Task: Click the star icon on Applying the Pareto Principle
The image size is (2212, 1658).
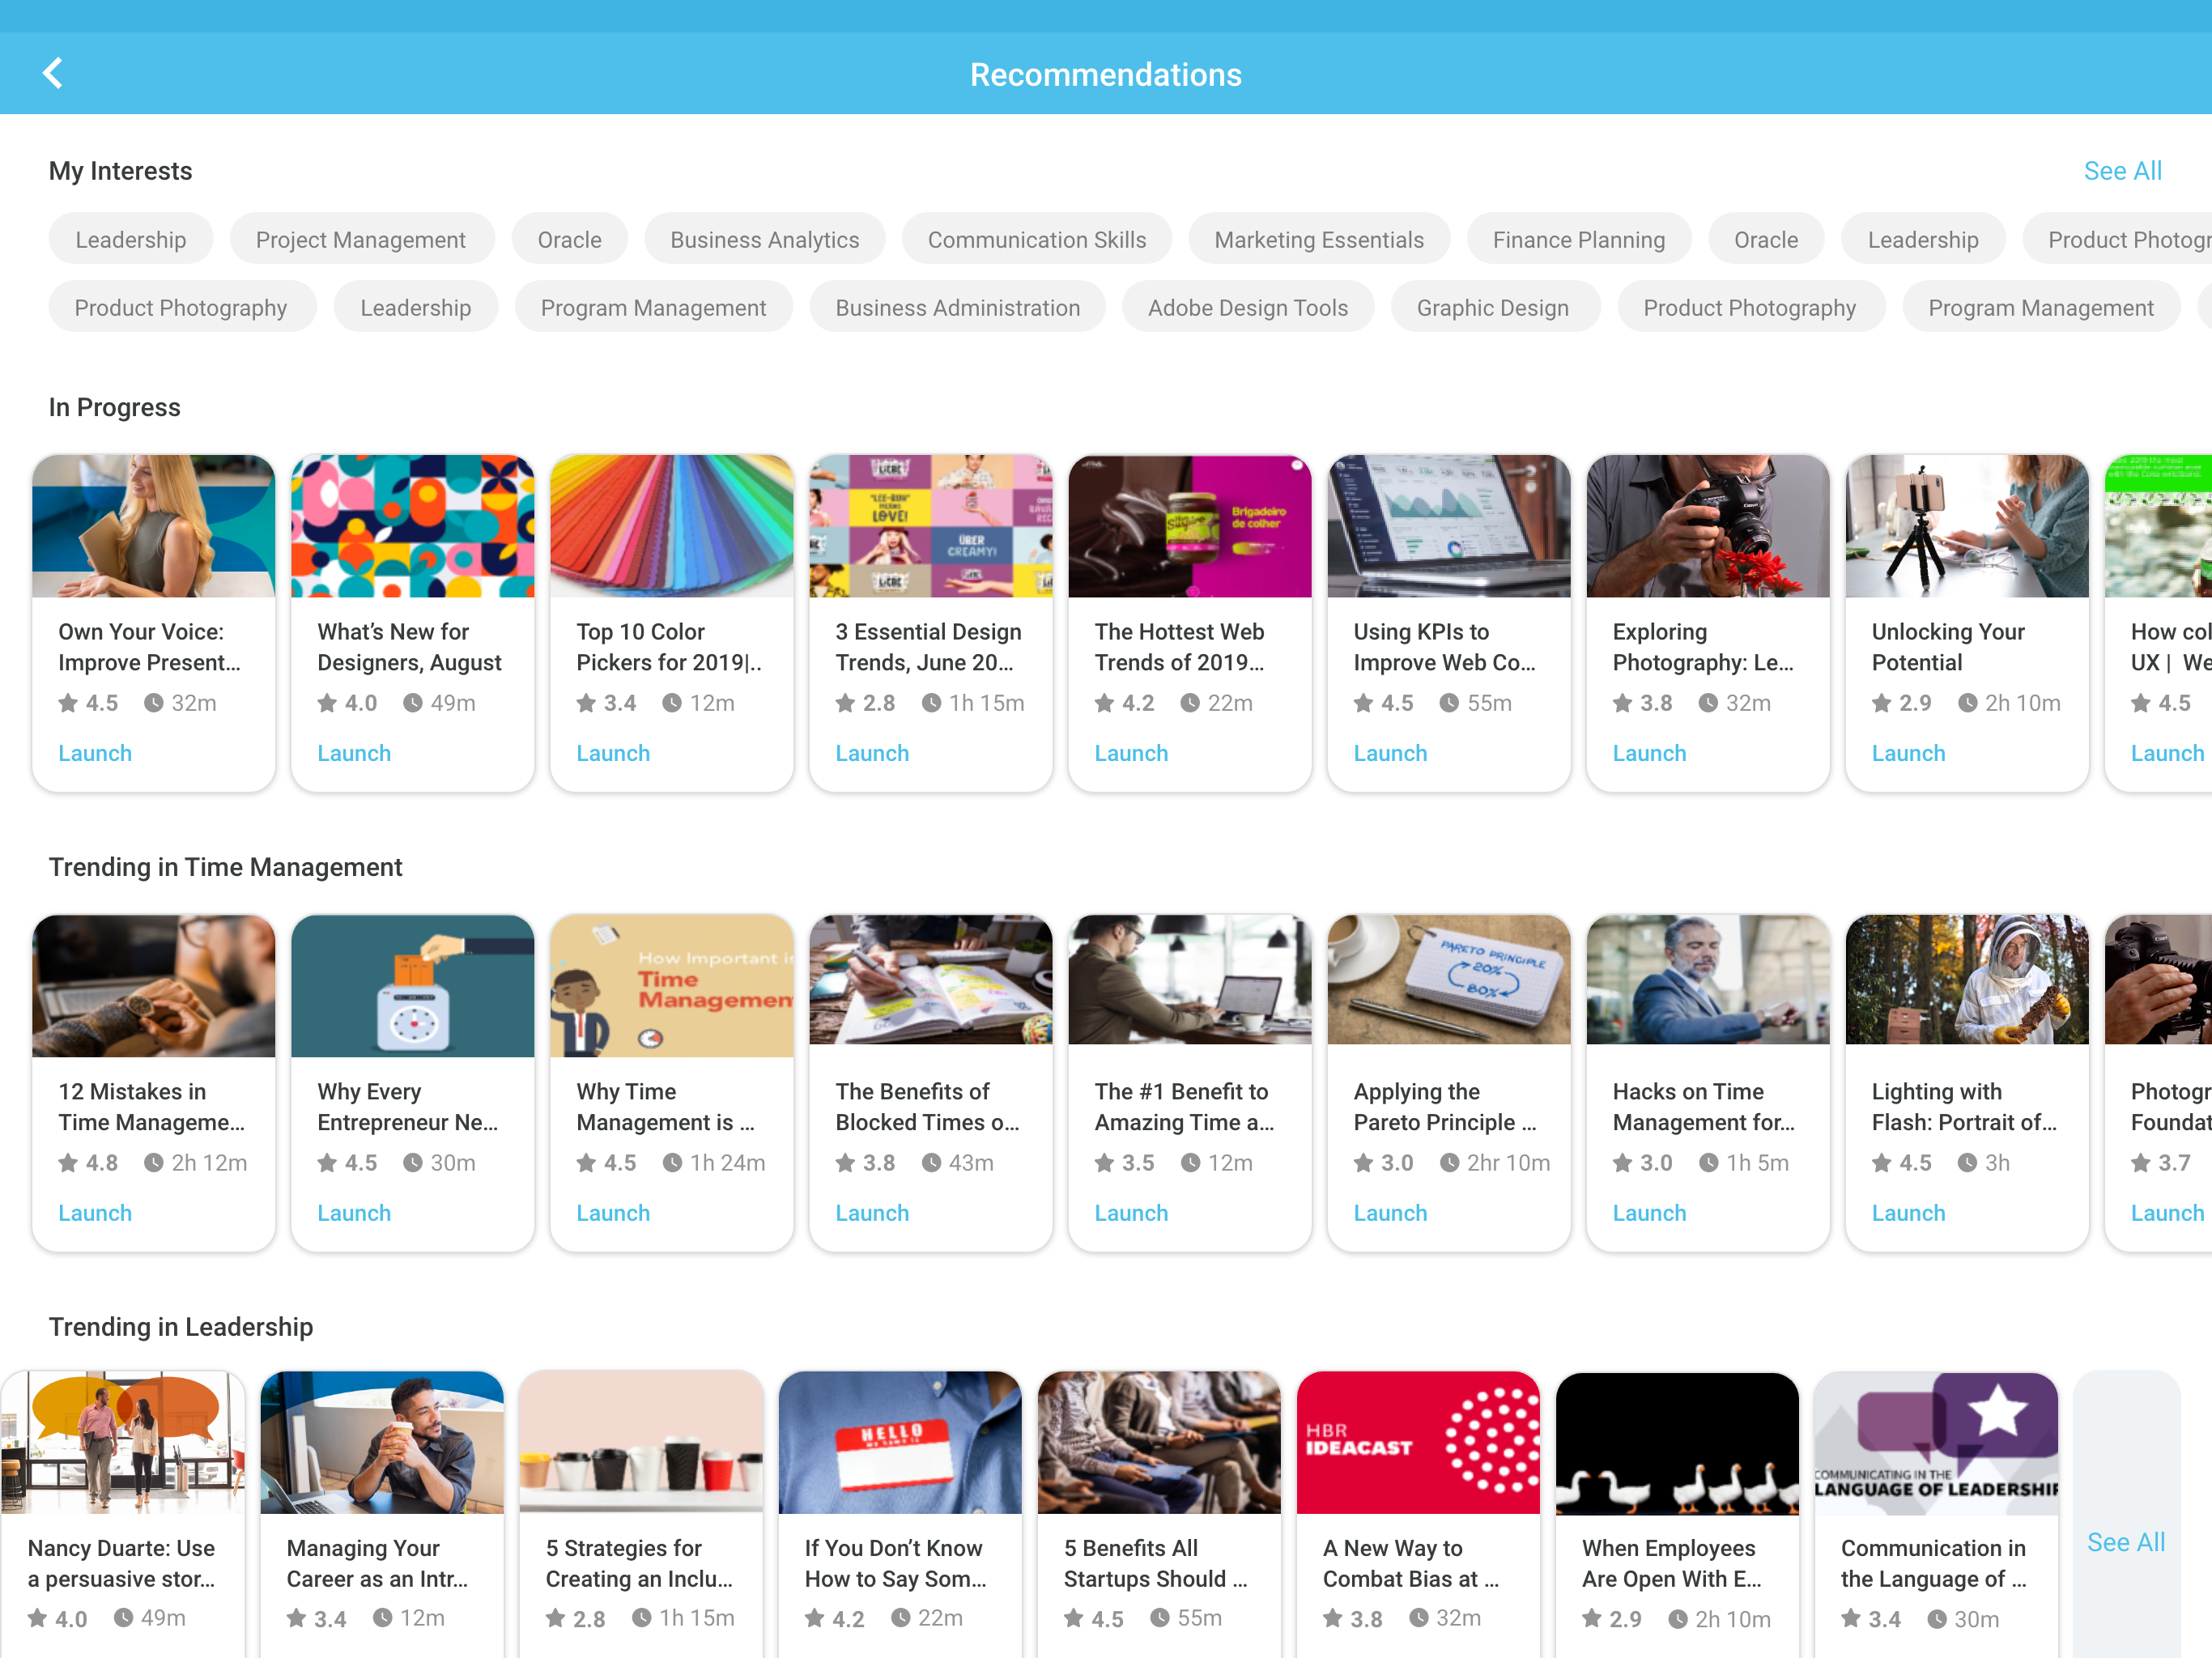Action: coord(1363,1163)
